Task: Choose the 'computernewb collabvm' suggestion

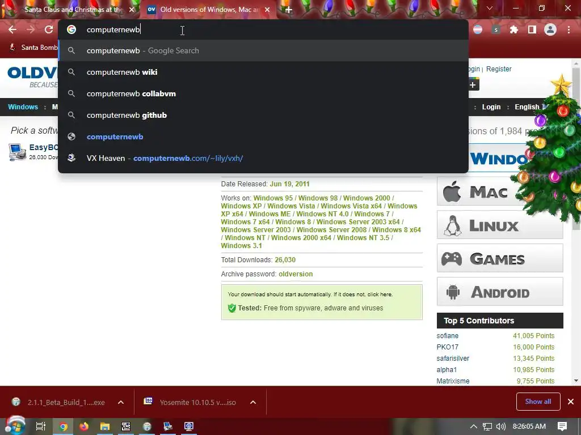Action: pyautogui.click(x=263, y=93)
